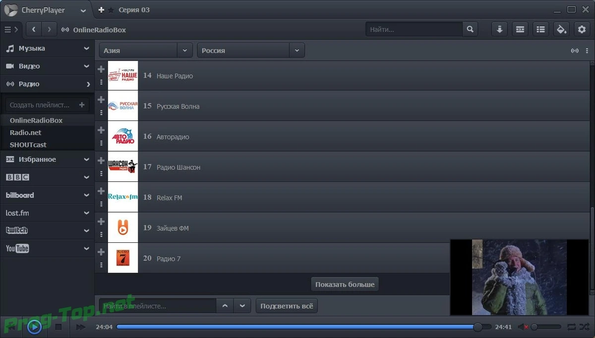This screenshot has height=338, width=595.
Task: Select the Relax FM station name
Action: click(x=169, y=198)
